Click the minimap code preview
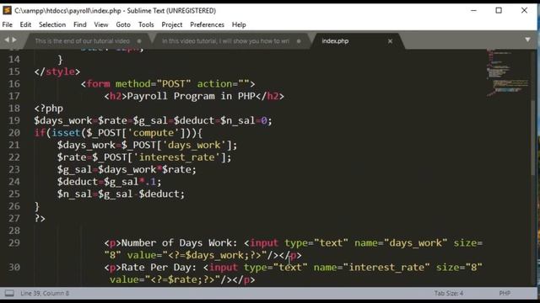The height and width of the screenshot is (303, 540). click(x=508, y=73)
